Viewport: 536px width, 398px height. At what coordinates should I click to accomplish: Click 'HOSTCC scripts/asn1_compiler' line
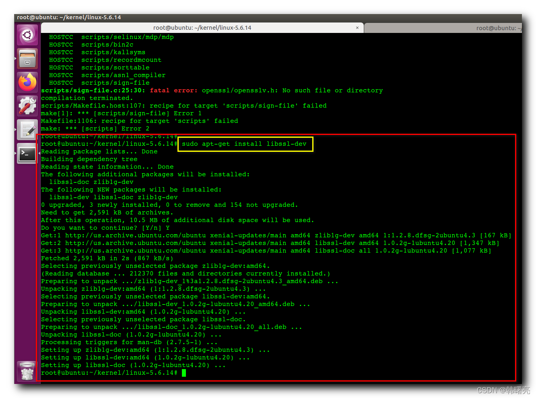coord(107,75)
